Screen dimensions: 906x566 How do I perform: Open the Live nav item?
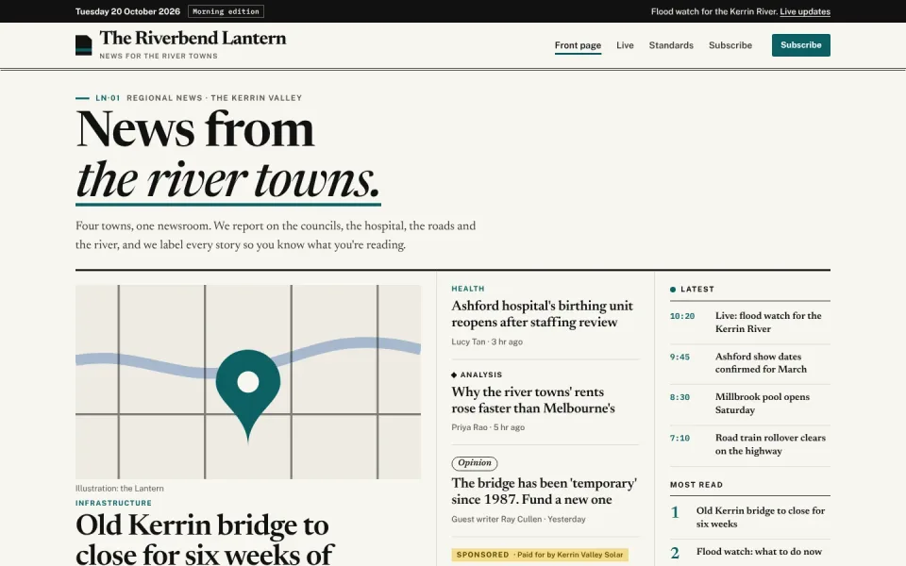[x=625, y=45]
